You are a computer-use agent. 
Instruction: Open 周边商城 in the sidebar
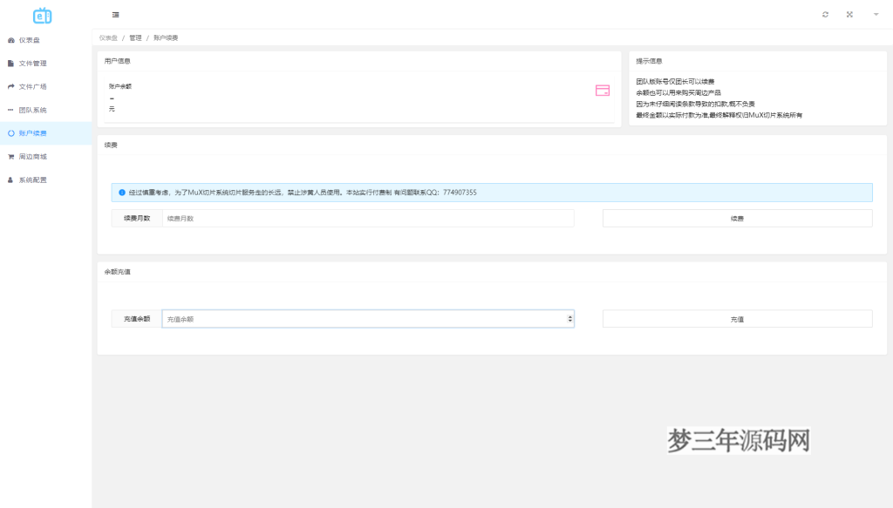(32, 157)
